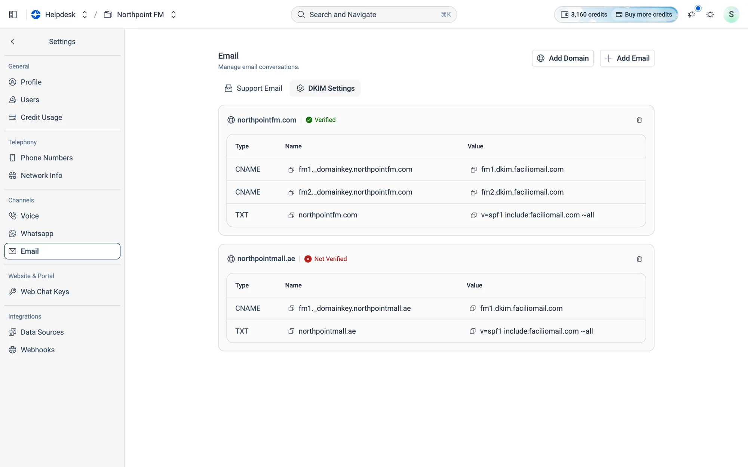
Task: Click the Add Domain button
Action: (x=562, y=58)
